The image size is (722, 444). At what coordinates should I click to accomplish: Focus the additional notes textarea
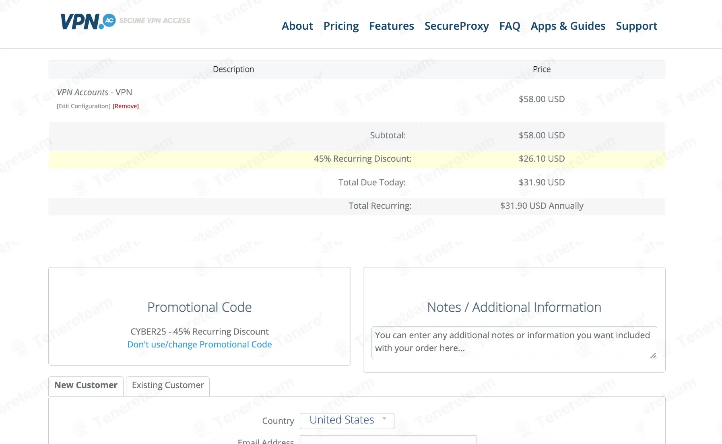(514, 342)
